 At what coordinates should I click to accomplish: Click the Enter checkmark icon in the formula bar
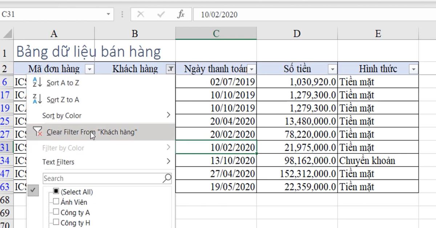(160, 14)
